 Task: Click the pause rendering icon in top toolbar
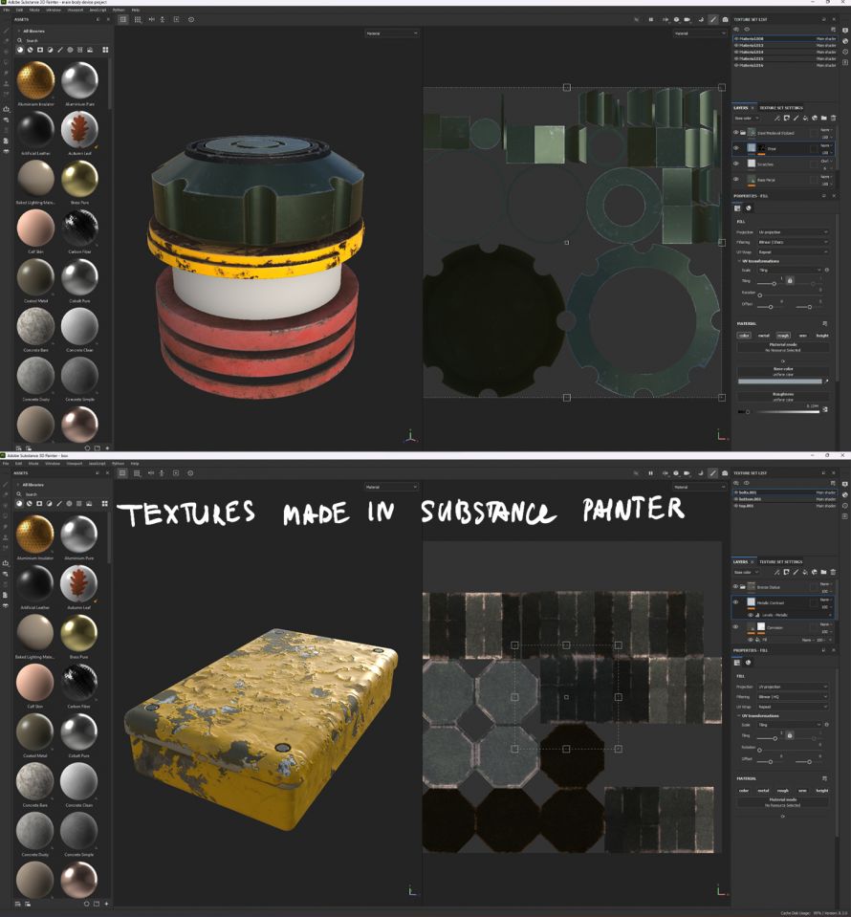tap(651, 19)
